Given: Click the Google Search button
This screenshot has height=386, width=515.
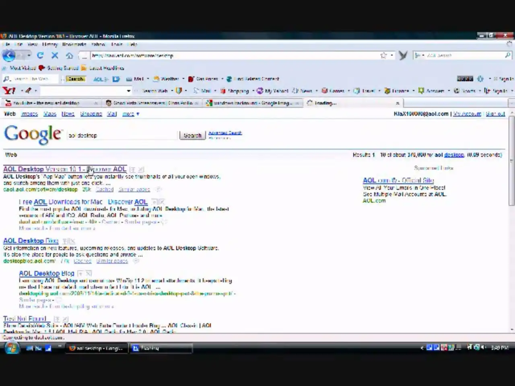Looking at the screenshot, I should [192, 136].
